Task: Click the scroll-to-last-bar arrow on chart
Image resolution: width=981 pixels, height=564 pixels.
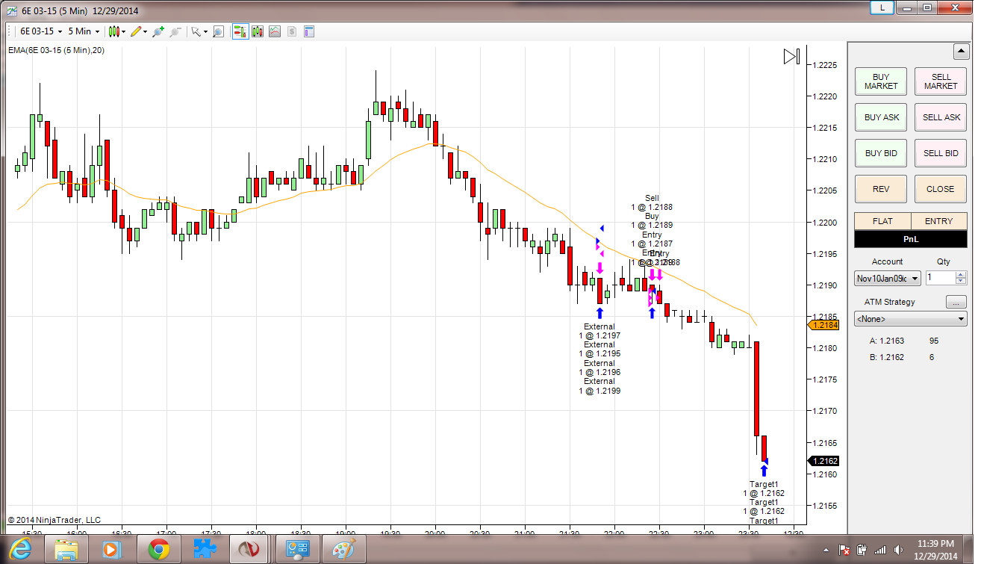Action: (791, 56)
